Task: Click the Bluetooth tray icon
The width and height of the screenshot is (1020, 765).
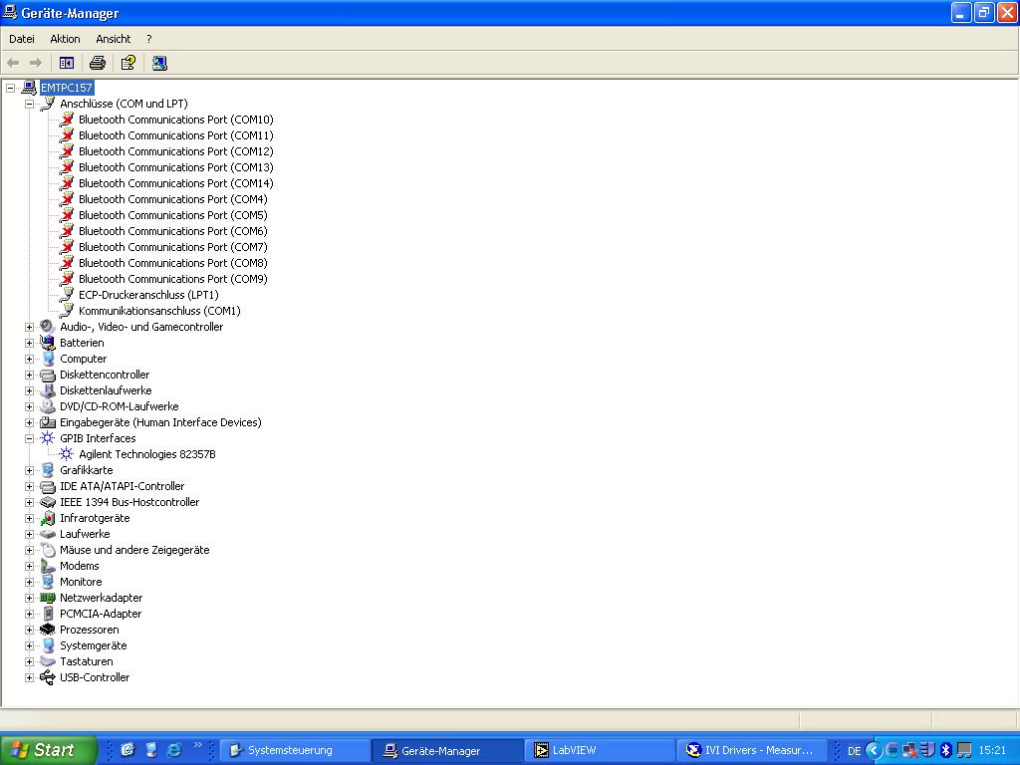Action: (946, 750)
